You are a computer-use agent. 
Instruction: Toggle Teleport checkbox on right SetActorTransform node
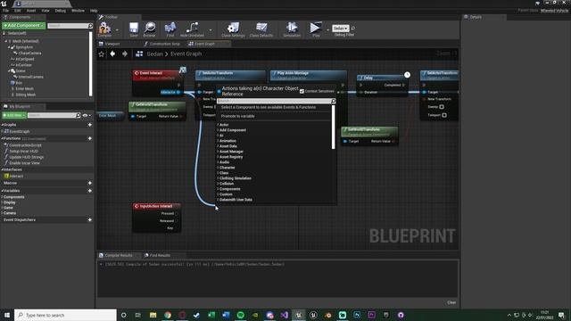(444, 115)
